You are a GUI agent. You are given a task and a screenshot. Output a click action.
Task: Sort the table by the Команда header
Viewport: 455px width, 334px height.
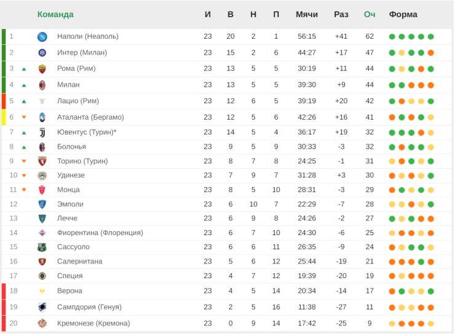tap(55, 15)
